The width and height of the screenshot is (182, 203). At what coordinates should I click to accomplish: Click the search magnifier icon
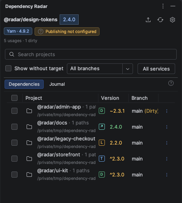pos(12,54)
